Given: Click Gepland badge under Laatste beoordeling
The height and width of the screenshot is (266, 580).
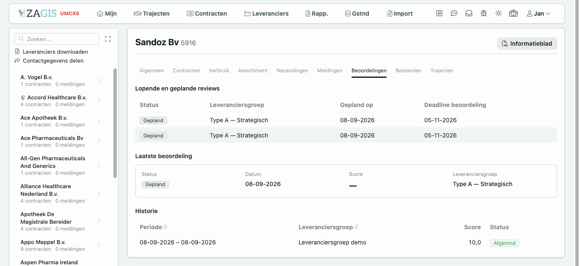Looking at the screenshot, I should (x=155, y=184).
